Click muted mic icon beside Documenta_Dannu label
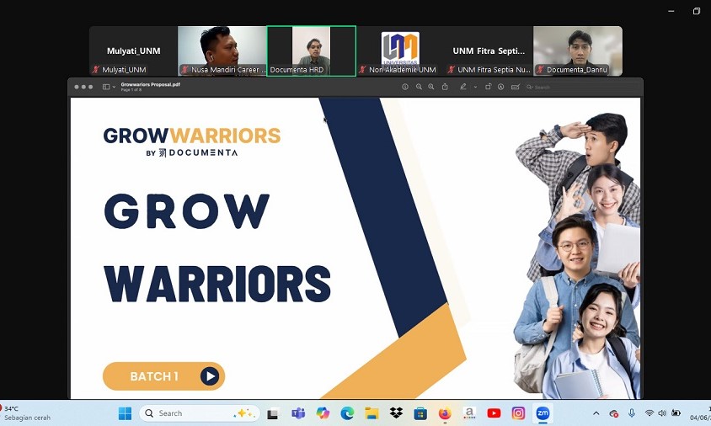 click(x=540, y=69)
